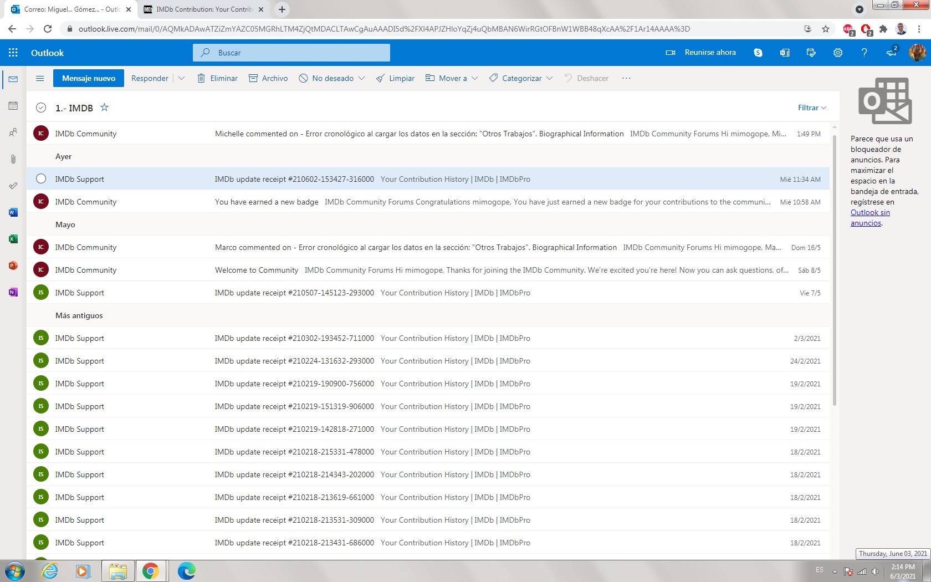Open Skype from the Outlook header
This screenshot has height=582, width=931.
pos(758,53)
